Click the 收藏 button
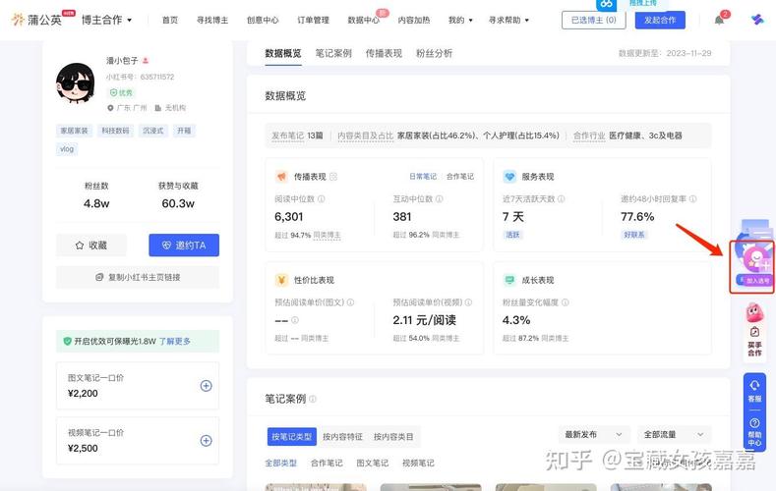This screenshot has width=776, height=491. point(91,245)
